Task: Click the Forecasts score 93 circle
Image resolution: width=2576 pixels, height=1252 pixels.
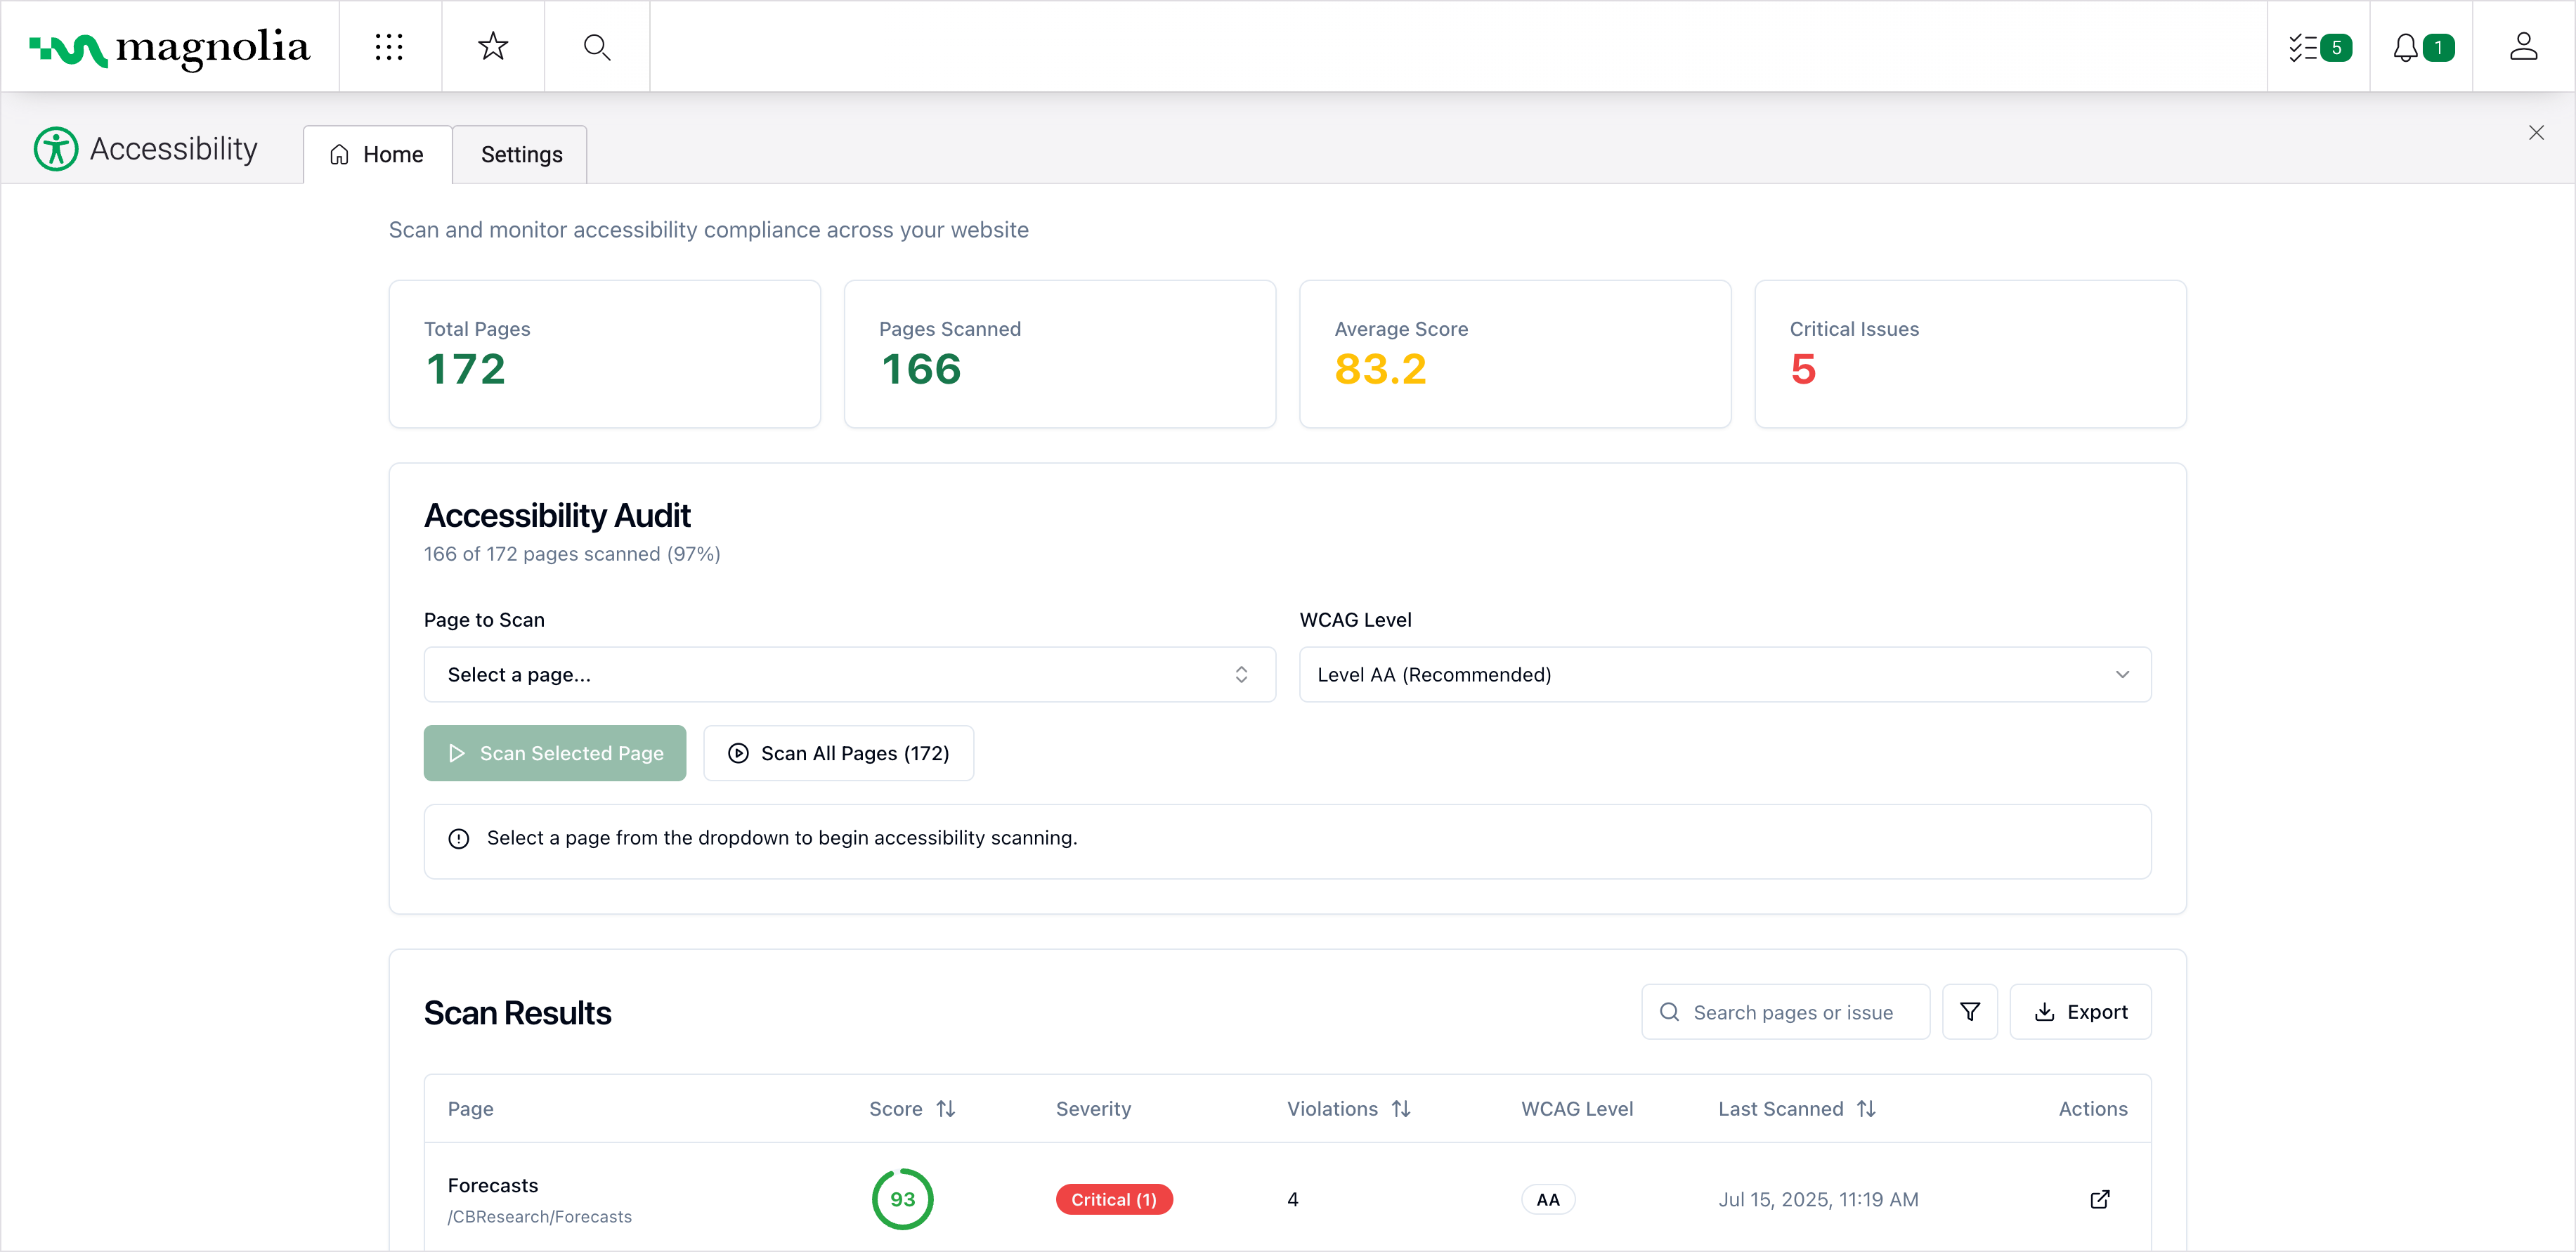Action: [902, 1199]
